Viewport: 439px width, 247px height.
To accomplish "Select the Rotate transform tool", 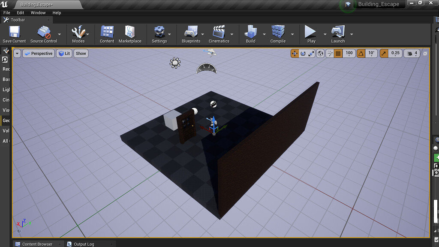I will tap(303, 53).
